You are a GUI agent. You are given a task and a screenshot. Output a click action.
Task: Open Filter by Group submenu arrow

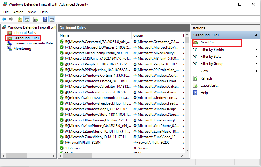[x=256, y=63]
